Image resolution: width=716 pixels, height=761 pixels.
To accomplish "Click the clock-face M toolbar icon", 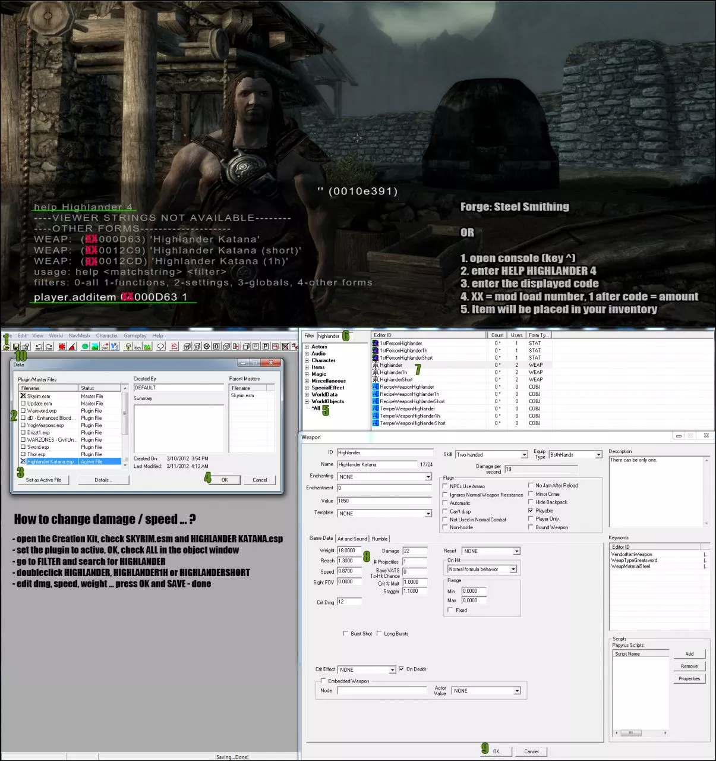I will click(206, 347).
